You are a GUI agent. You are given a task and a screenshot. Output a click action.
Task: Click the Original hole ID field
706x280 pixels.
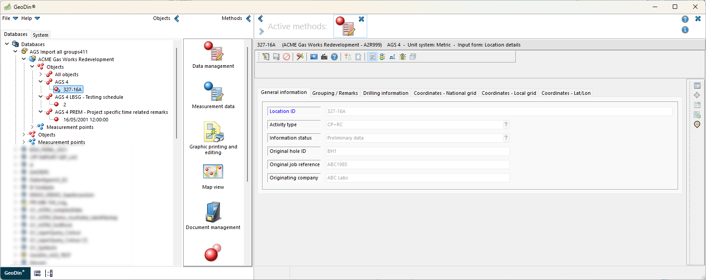pos(417,151)
